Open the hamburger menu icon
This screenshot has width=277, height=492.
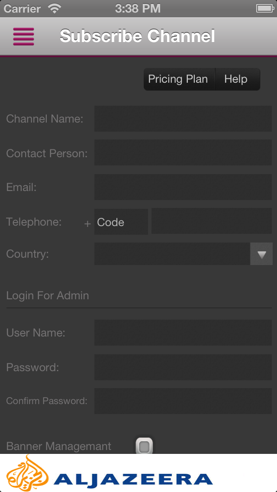point(23,36)
